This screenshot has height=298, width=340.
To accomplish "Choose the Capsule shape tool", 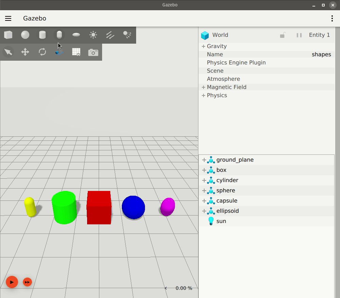I will [59, 35].
